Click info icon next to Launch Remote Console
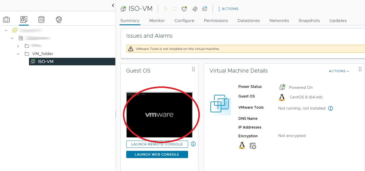The image size is (365, 171). (x=193, y=144)
